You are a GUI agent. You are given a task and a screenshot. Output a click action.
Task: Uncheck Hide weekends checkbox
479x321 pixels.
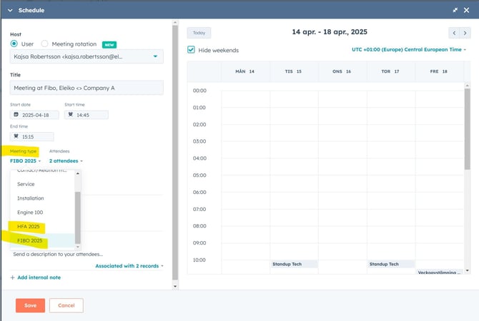[x=191, y=50]
